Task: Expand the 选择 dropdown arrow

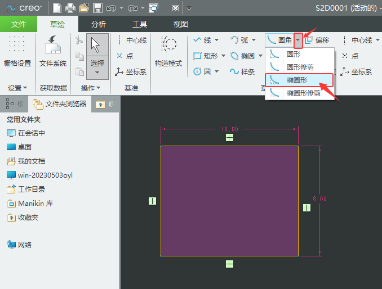Action: 97,73
